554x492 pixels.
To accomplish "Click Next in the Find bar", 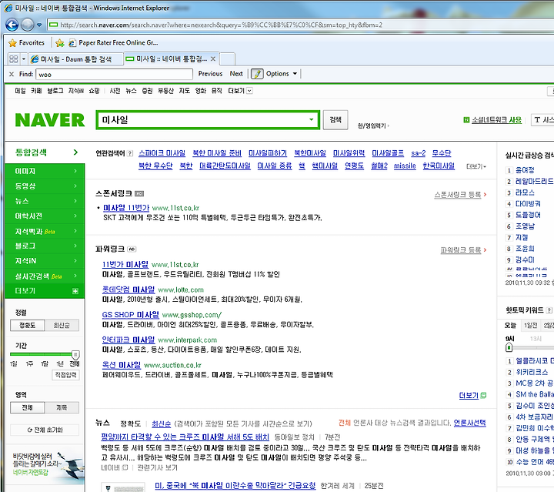I will (x=236, y=73).
